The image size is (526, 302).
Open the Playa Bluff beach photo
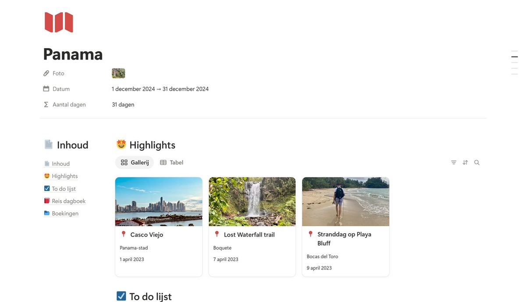pyautogui.click(x=345, y=202)
